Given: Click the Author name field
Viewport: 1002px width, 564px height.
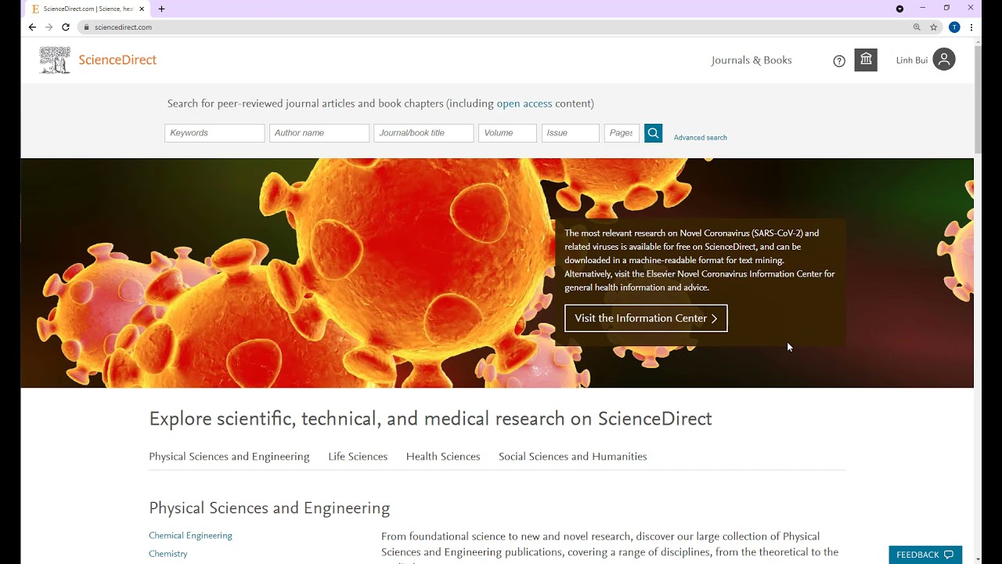Looking at the screenshot, I should click(319, 133).
